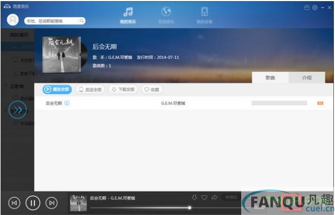The image size is (335, 215).
Task: Download the currently playing song
Action: 194,198
